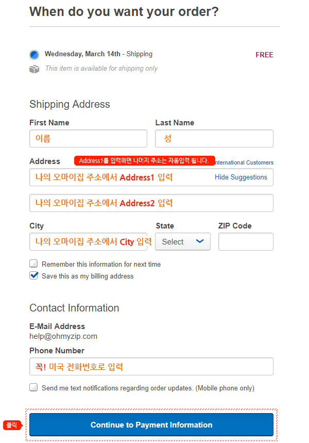Click the first Address line field

click(118, 177)
